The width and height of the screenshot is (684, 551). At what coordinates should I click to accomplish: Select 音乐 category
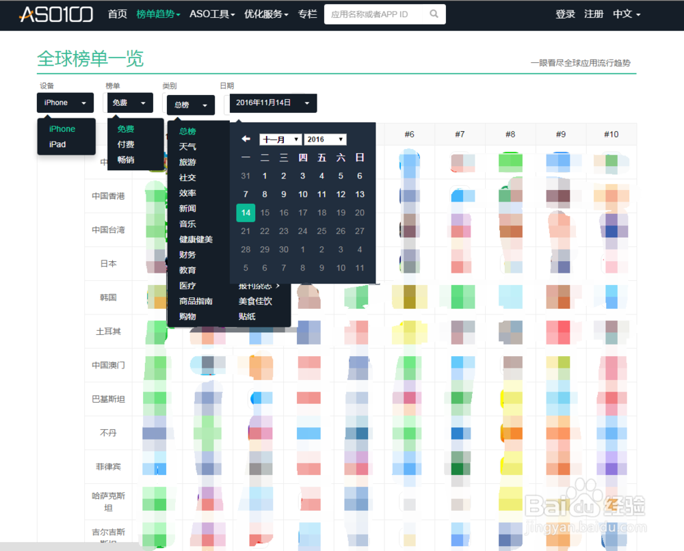(x=187, y=224)
